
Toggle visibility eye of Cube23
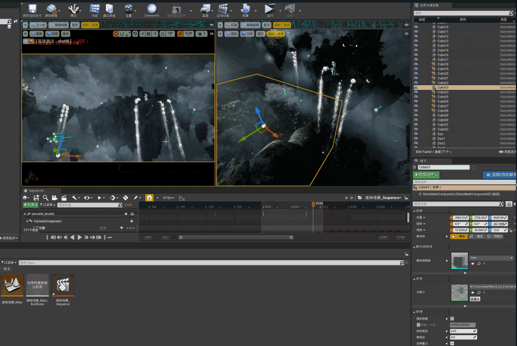click(x=416, y=88)
